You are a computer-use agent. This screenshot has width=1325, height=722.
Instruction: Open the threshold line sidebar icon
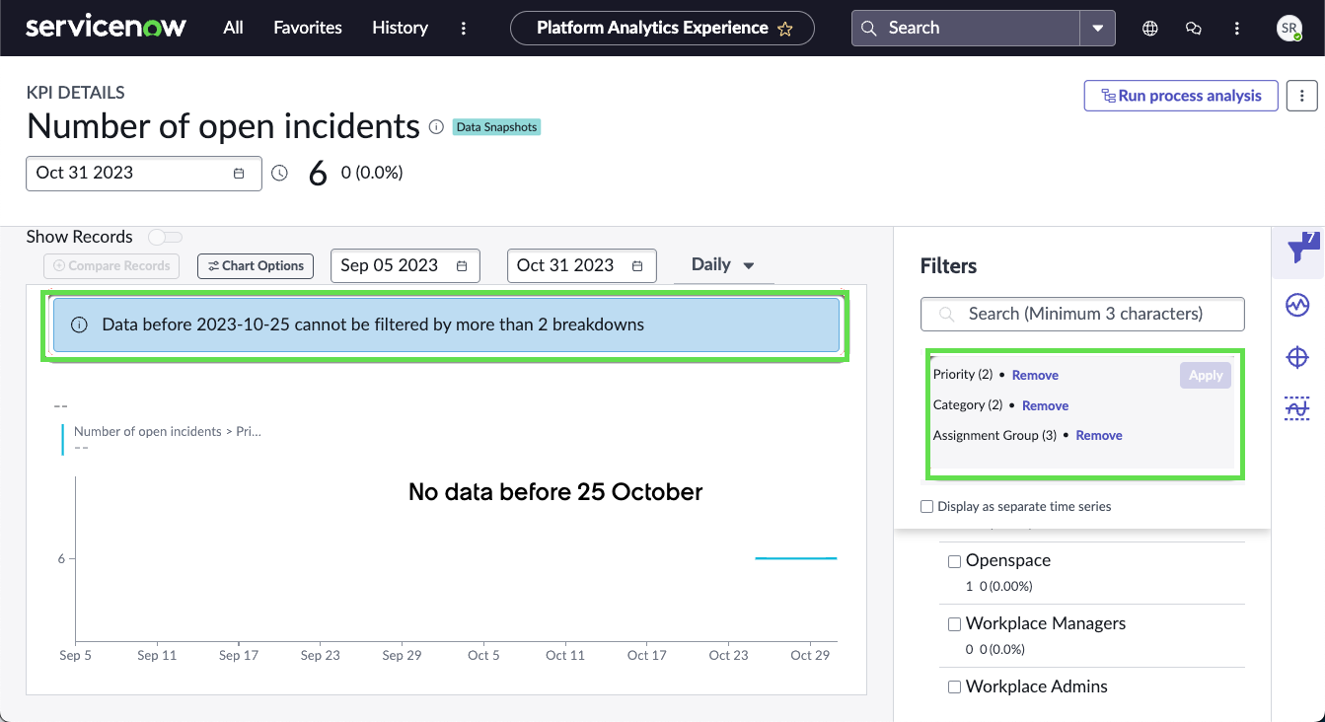point(1297,407)
